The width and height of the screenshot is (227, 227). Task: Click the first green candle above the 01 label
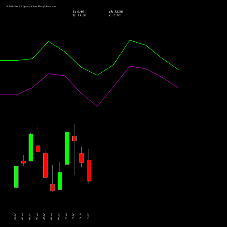click(x=16, y=177)
